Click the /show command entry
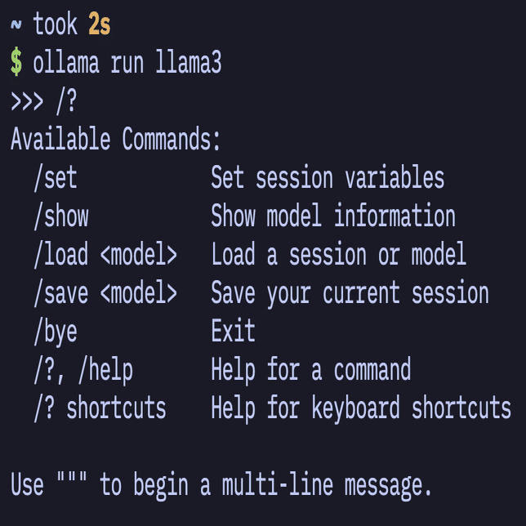Viewport: 526px width, 526px height. pyautogui.click(x=61, y=216)
